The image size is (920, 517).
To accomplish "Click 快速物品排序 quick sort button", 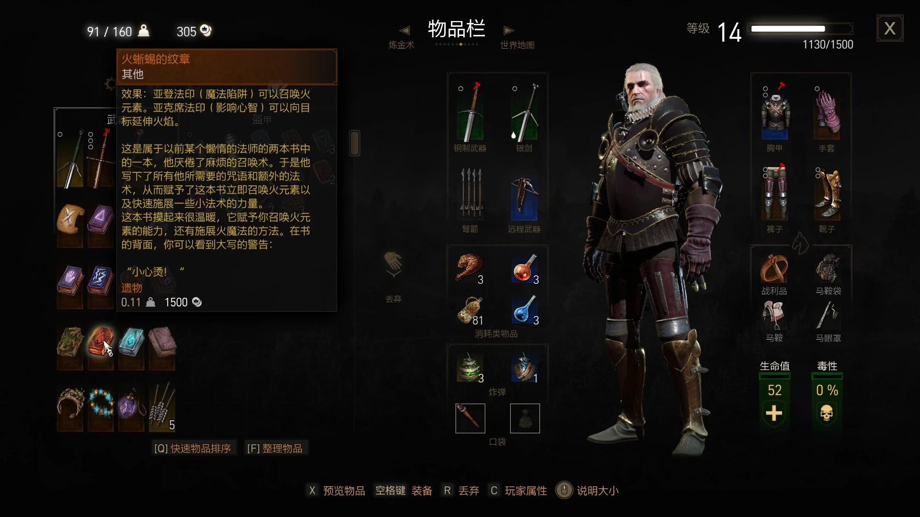I will 193,449.
